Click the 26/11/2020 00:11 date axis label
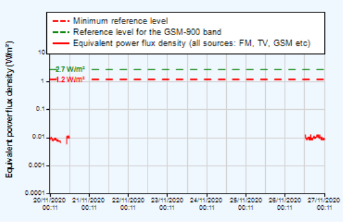Image resolution: width=343 pixels, height=222 pixels. point(284,203)
